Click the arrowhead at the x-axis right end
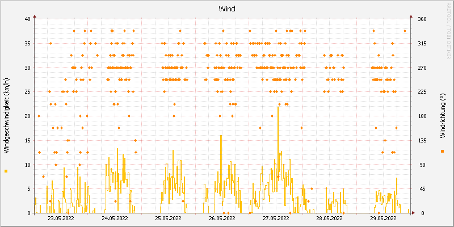Viewport: 454px width, 227px height. pos(413,213)
